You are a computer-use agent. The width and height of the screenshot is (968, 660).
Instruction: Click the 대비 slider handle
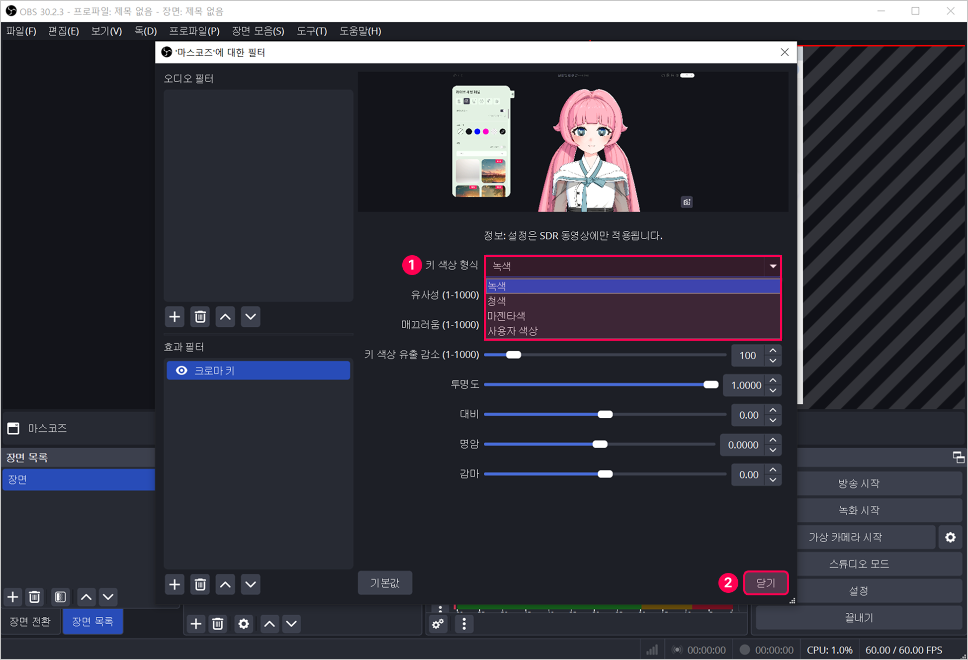(x=605, y=414)
